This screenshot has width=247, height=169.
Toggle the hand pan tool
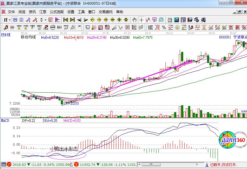click(x=134, y=20)
